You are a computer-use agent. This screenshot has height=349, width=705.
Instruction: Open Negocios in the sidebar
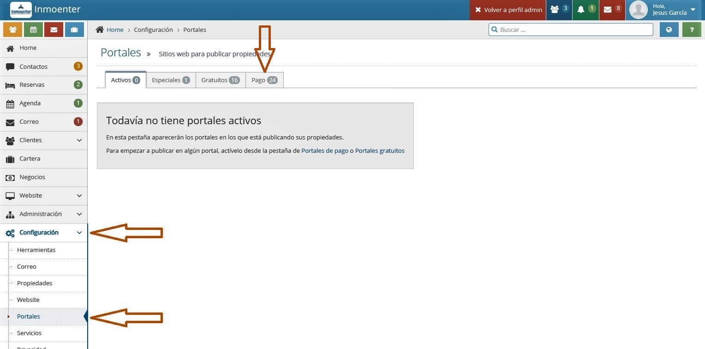click(x=43, y=177)
